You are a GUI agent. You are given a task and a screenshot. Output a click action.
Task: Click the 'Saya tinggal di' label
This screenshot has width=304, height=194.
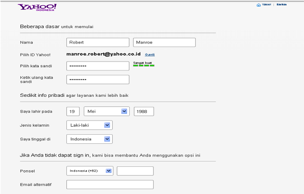tap(35, 139)
